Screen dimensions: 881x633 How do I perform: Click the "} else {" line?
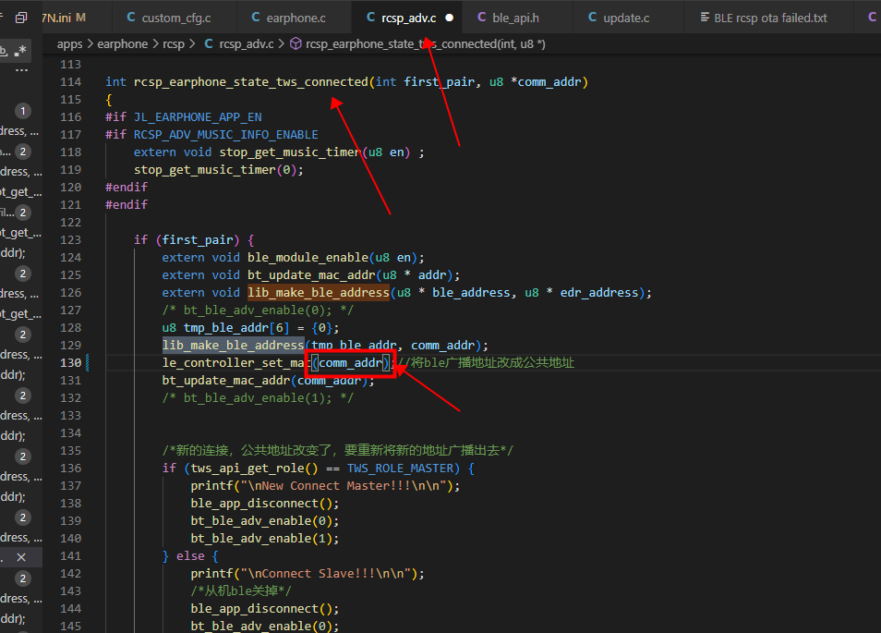pos(190,556)
